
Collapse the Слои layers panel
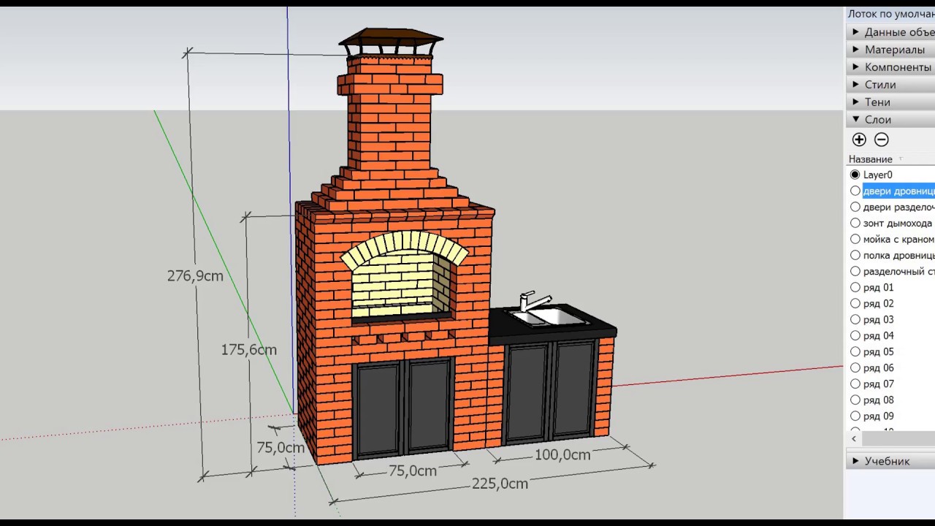877,120
